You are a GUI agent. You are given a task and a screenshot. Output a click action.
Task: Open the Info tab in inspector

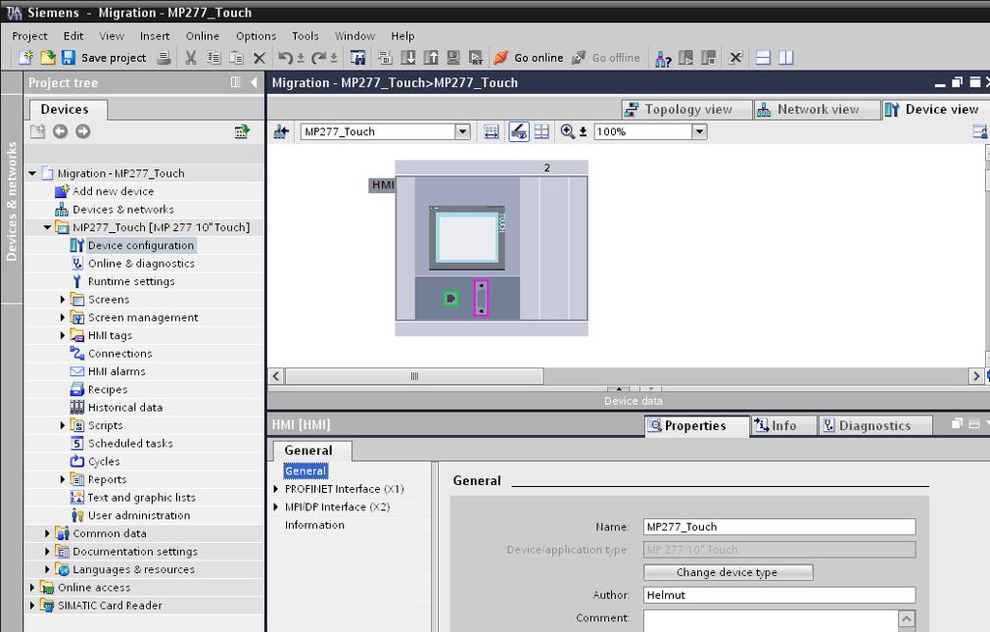tap(783, 425)
